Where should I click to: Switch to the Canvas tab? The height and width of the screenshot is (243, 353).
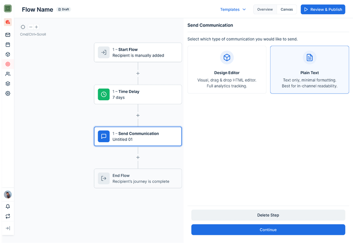(x=287, y=9)
